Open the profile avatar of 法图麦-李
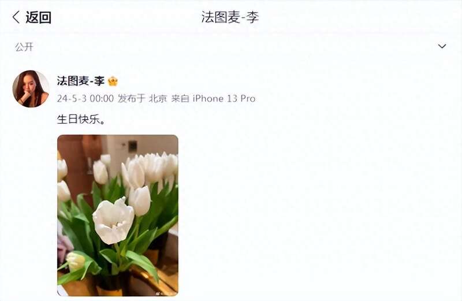 31,89
